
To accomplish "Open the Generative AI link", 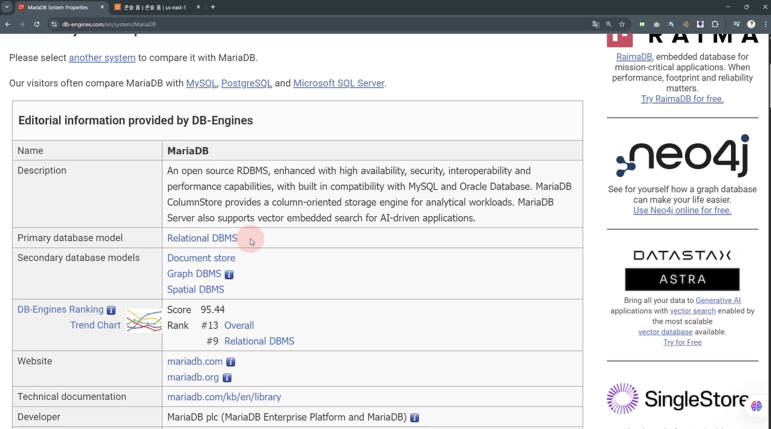I will [x=718, y=301].
